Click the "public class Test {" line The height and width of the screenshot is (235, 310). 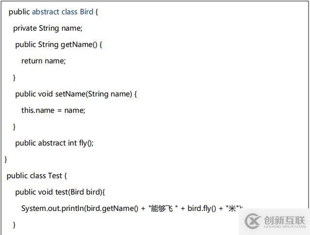[36, 176]
